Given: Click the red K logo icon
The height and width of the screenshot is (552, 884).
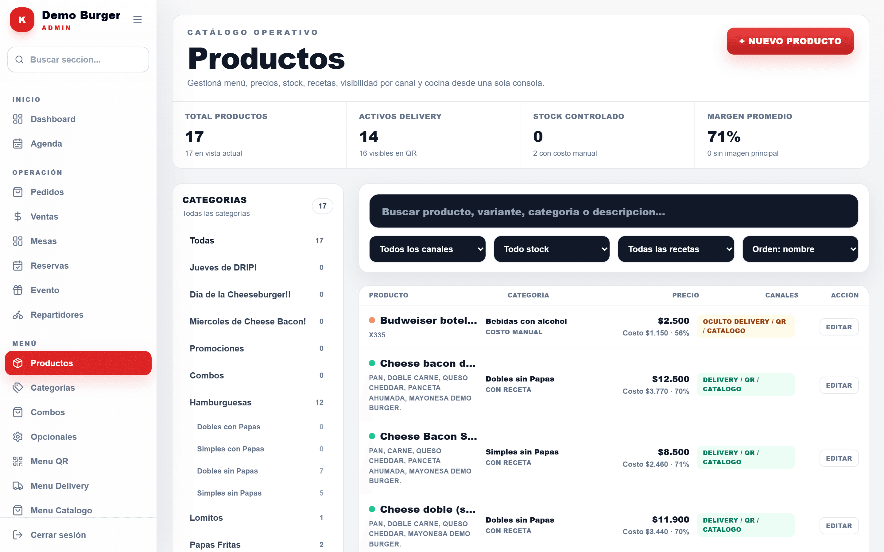Looking at the screenshot, I should pos(22,20).
